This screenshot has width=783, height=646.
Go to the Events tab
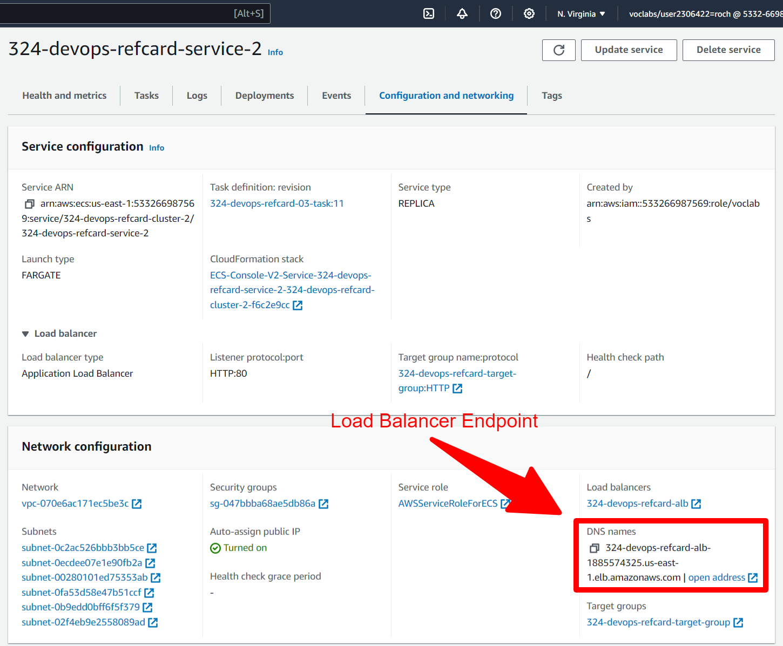[336, 96]
